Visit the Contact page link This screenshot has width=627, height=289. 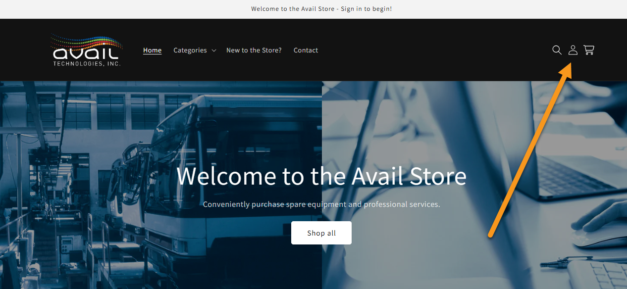pos(306,50)
